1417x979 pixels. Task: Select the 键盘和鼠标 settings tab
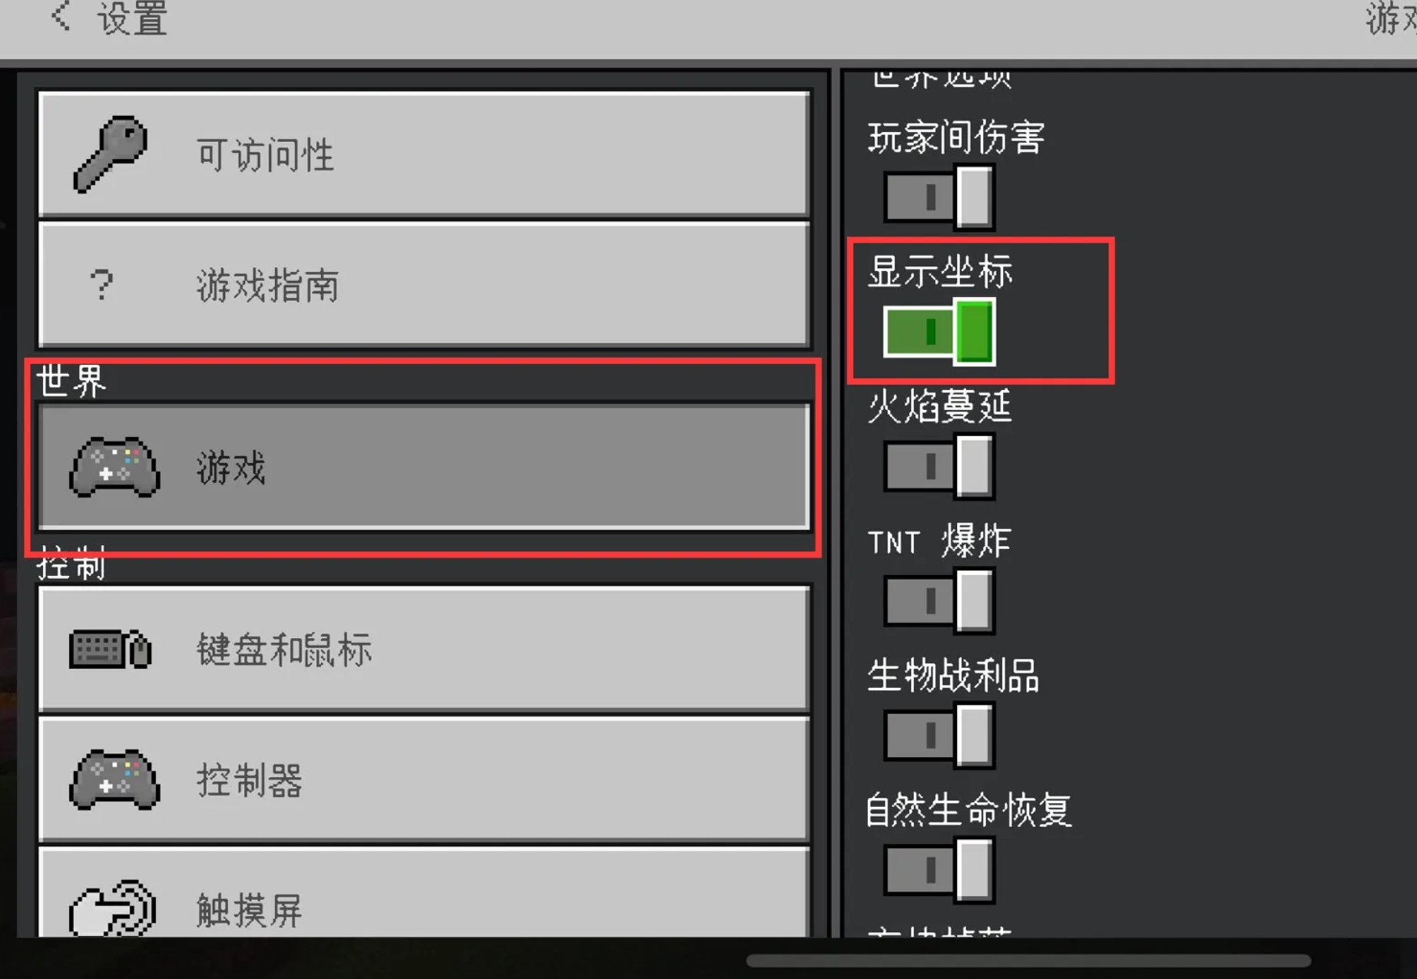tap(424, 650)
